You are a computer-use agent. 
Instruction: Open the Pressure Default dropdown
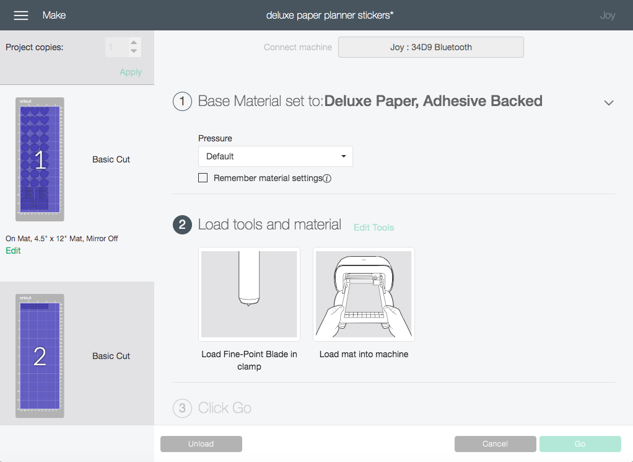pyautogui.click(x=276, y=156)
